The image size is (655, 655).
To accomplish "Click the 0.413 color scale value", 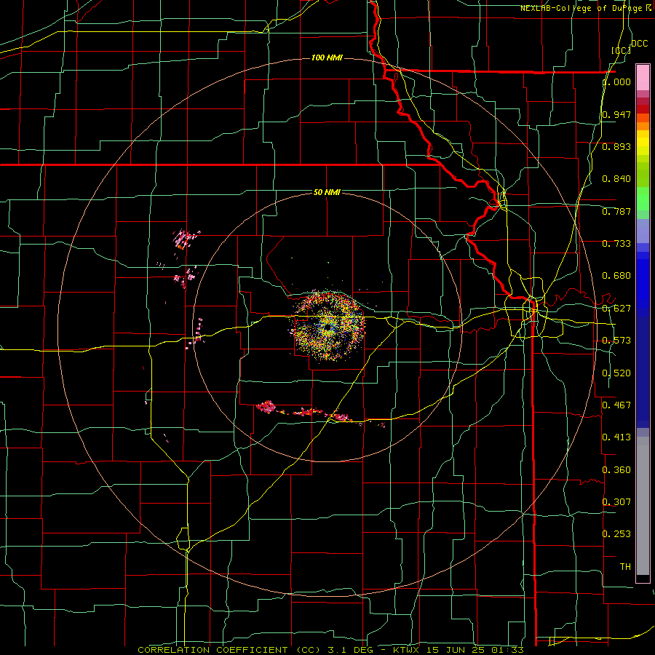I will pos(616,437).
